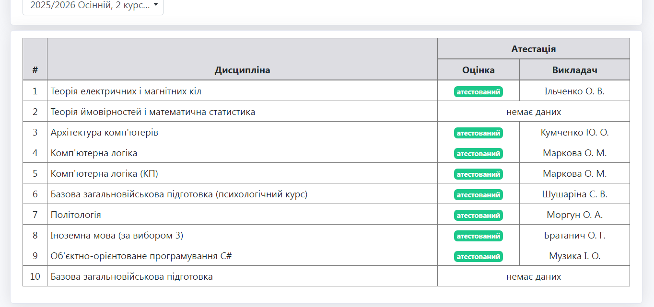This screenshot has width=654, height=307.
Task: Click Іноземна мова (за вибором 3)
Action: pos(117,236)
